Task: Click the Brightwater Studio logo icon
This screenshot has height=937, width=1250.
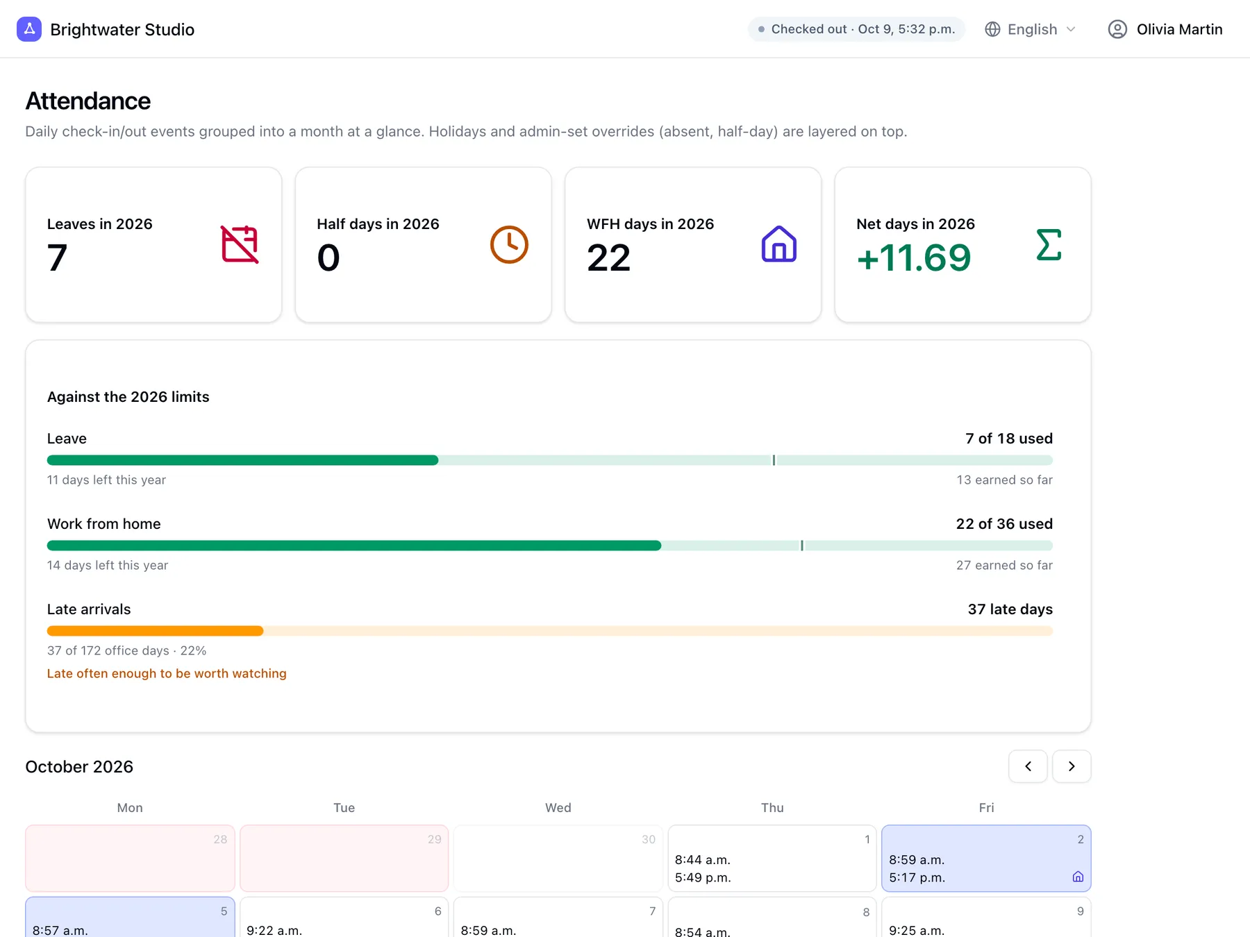Action: [x=29, y=29]
